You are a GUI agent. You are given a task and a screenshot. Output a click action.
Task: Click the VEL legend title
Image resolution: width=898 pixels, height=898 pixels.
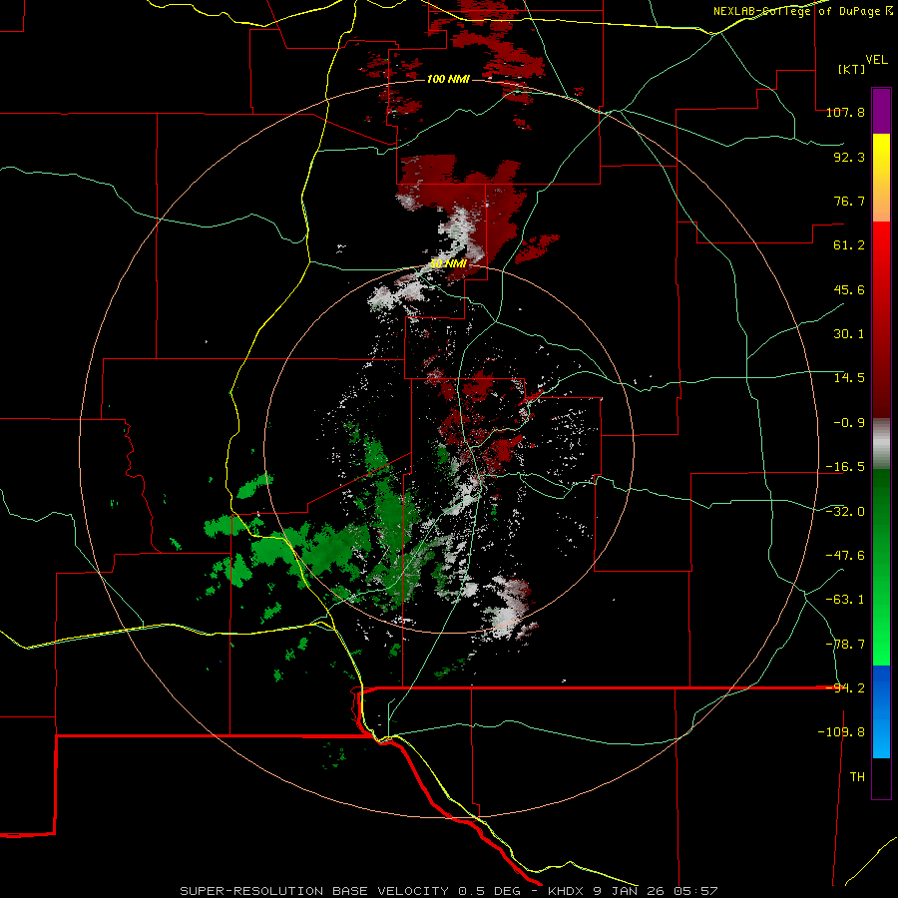pyautogui.click(x=876, y=60)
